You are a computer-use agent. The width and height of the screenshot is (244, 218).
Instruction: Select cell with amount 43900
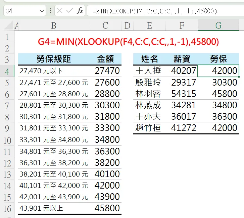tap(105, 197)
